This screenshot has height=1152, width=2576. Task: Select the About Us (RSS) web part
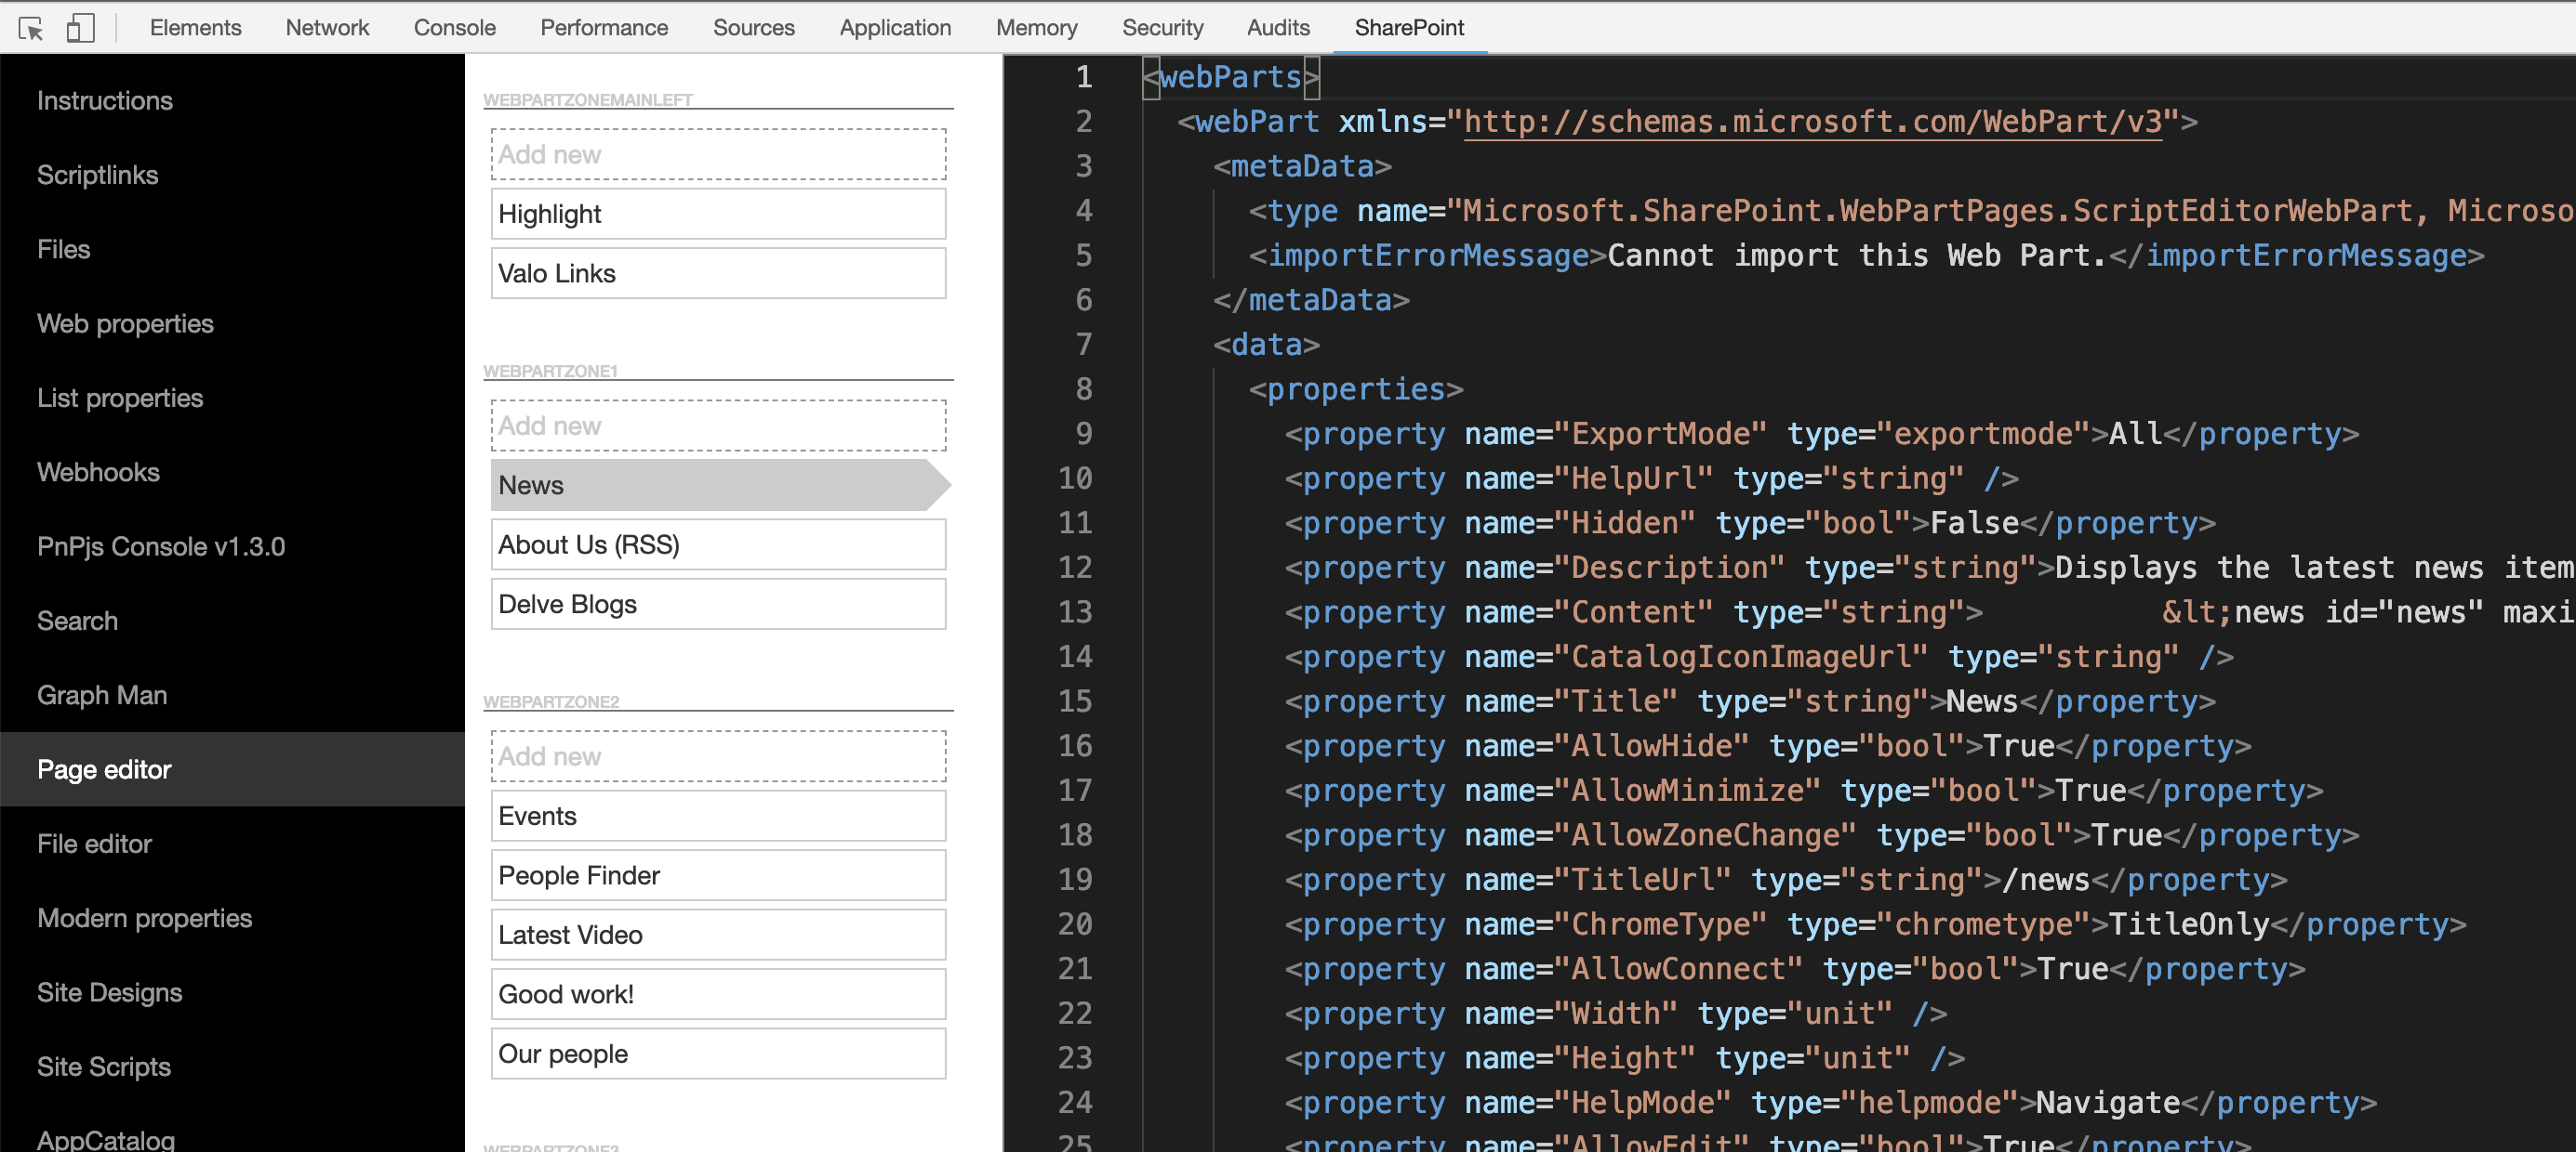(717, 544)
